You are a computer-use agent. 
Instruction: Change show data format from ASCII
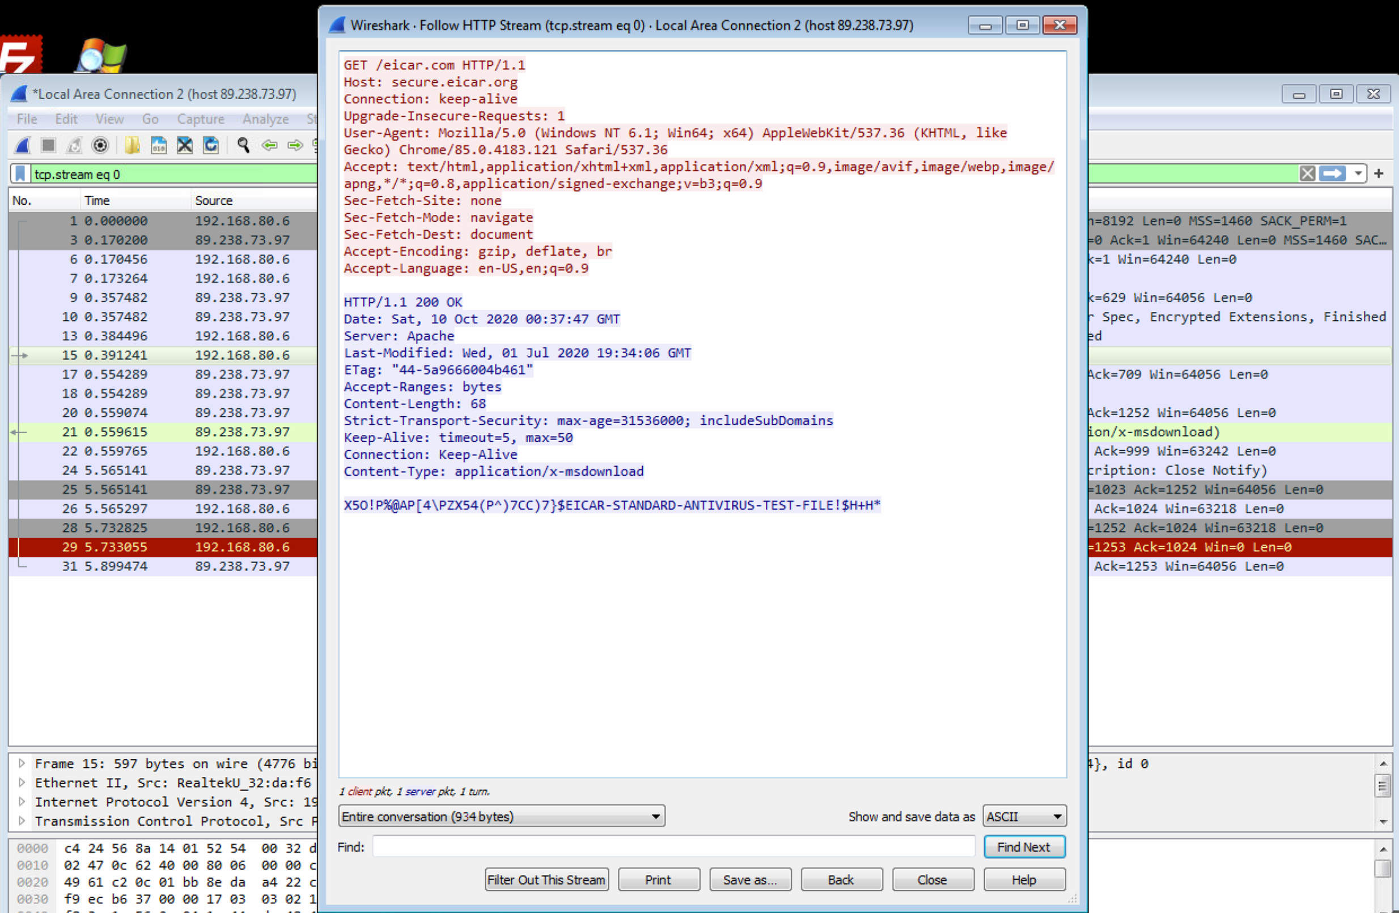pyautogui.click(x=1024, y=816)
